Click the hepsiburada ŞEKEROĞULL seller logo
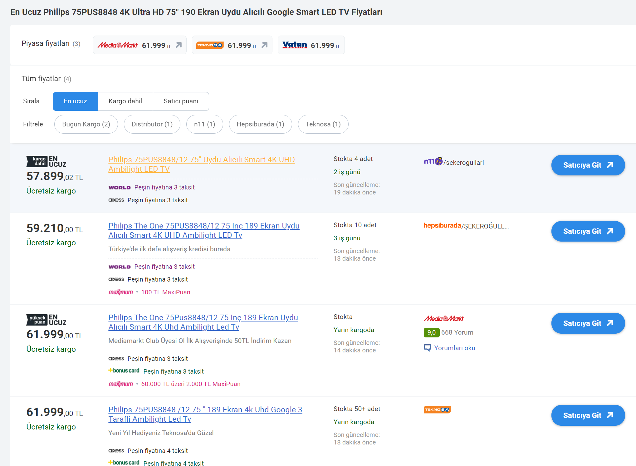Screen dimensions: 636x466 pyautogui.click(x=442, y=225)
